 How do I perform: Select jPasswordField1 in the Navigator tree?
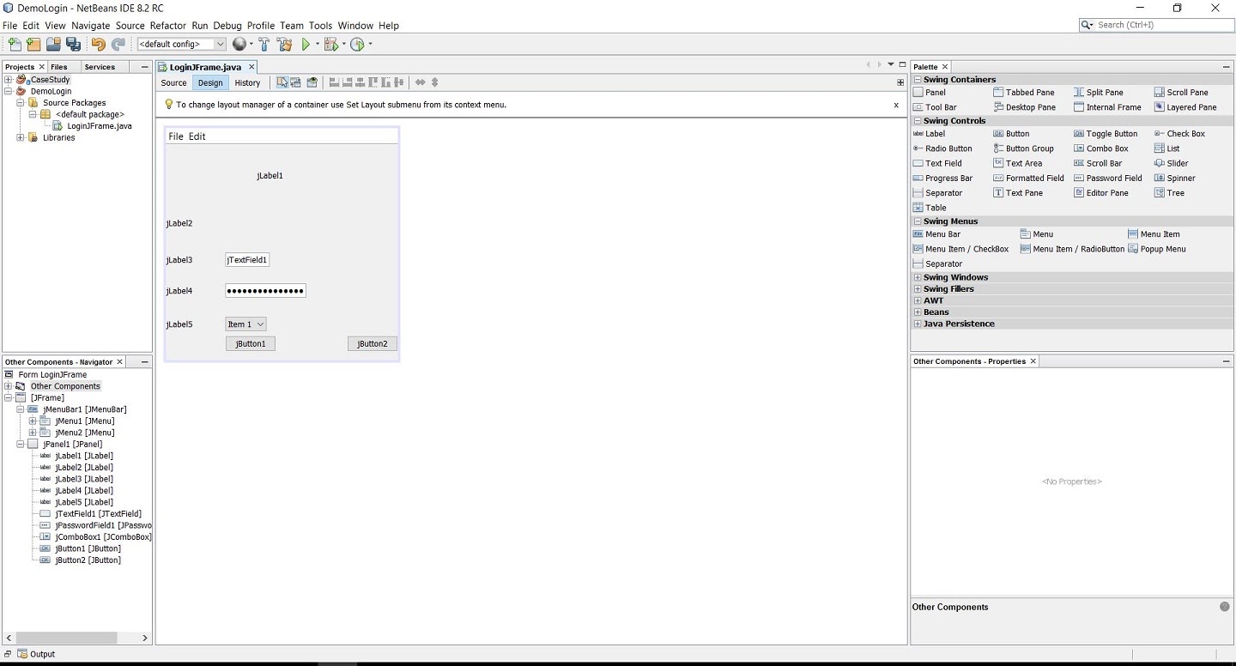[103, 525]
